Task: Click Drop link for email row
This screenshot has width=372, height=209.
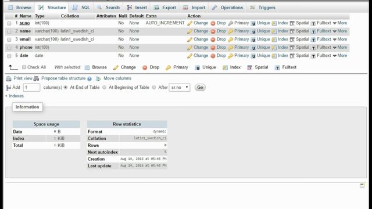Action: (221, 39)
